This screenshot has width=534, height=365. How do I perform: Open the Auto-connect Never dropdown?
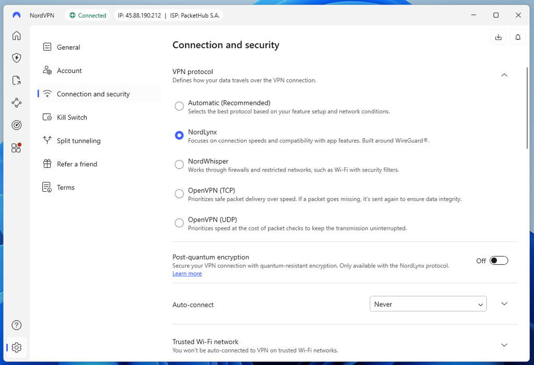[428, 303]
